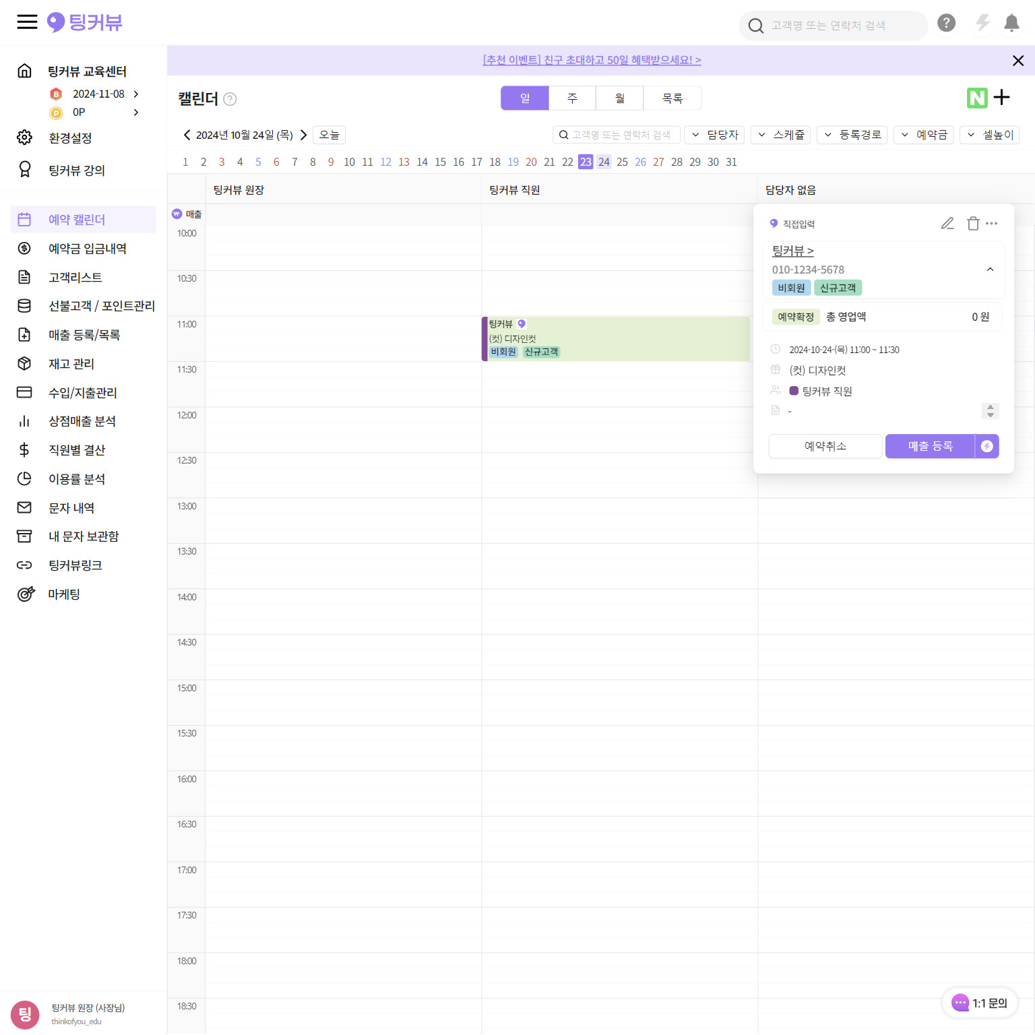The height and width of the screenshot is (1035, 1035).
Task: Click the 재고 관리 box icon
Action: [24, 364]
